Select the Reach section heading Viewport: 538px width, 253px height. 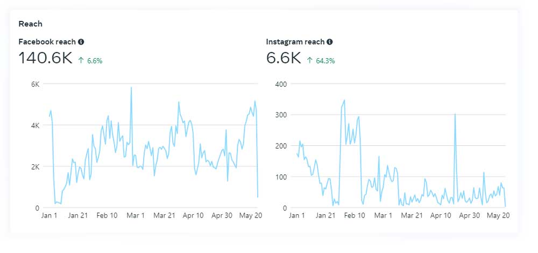click(30, 24)
